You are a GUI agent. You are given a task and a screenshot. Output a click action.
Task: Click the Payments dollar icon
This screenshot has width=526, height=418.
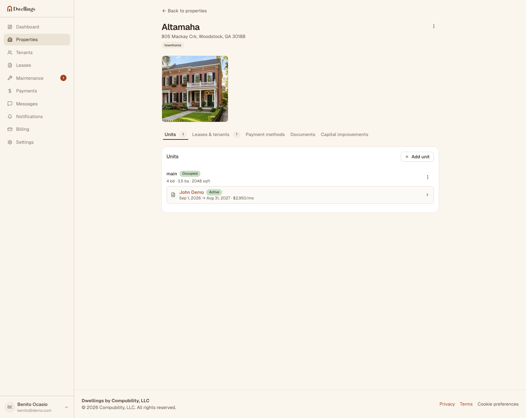tap(10, 91)
